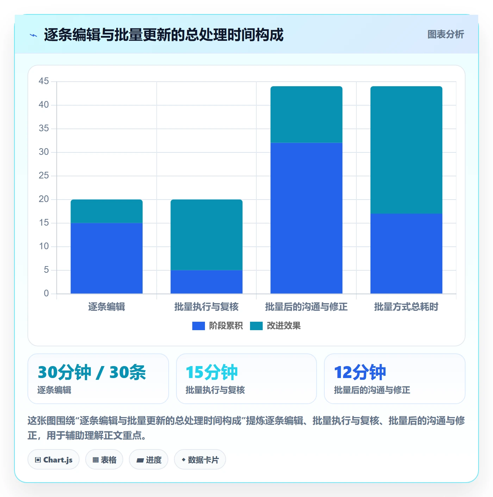Screen dimensions: 493x497
Task: Click the grid icon in the 表格 tag
Action: click(95, 460)
